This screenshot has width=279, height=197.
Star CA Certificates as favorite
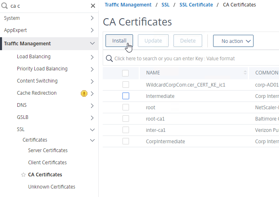pyautogui.click(x=23, y=175)
